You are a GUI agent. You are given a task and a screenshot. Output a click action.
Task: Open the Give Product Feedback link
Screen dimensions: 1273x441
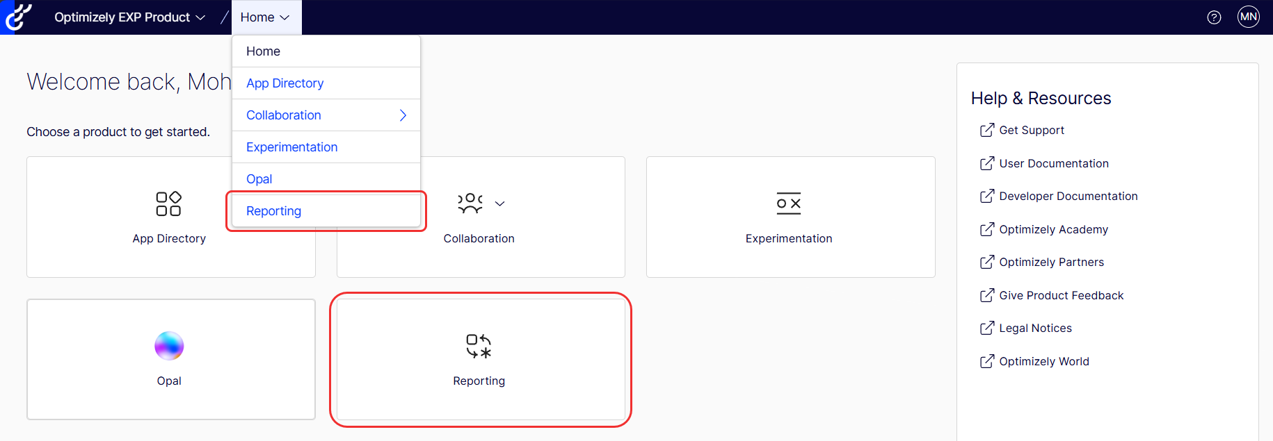click(x=1061, y=295)
